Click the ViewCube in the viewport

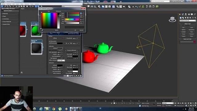point(172,19)
